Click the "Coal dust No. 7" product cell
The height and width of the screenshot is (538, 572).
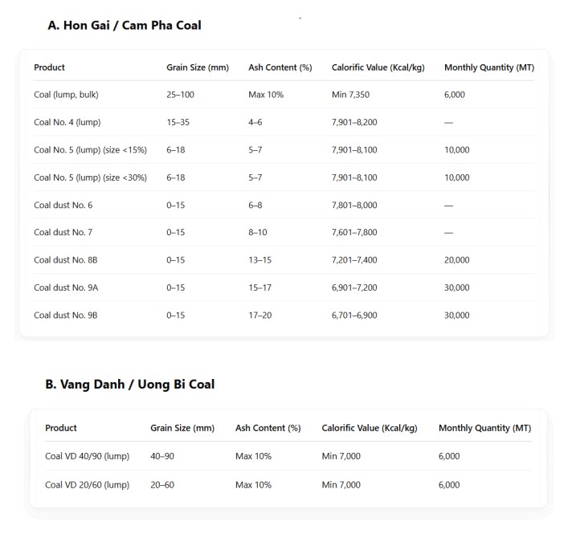[x=63, y=233]
